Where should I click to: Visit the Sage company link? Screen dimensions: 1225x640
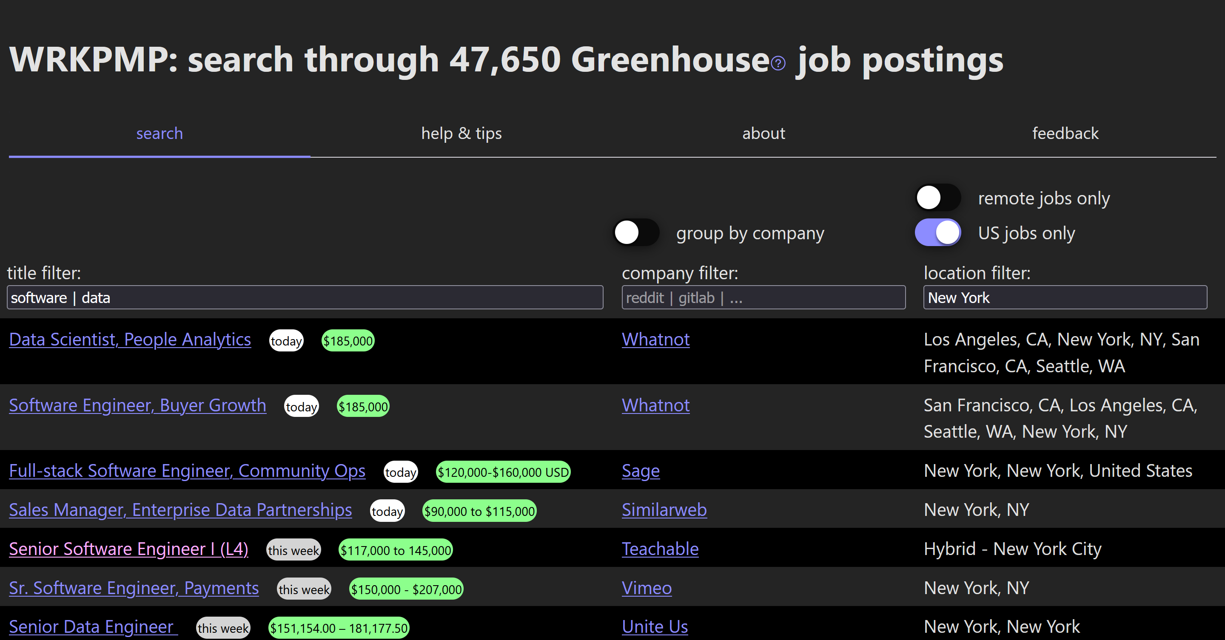pyautogui.click(x=640, y=471)
